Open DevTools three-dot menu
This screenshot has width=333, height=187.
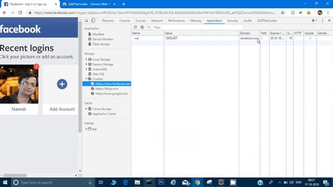pyautogui.click(x=323, y=21)
